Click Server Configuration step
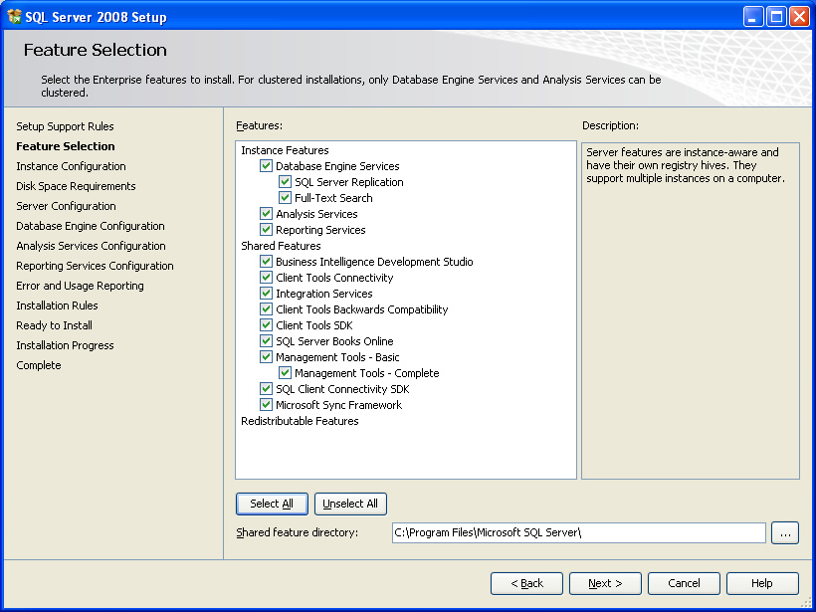This screenshot has height=612, width=816. click(66, 206)
